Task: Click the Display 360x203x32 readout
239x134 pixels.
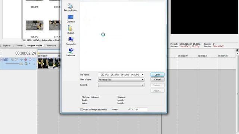Action: [214, 47]
